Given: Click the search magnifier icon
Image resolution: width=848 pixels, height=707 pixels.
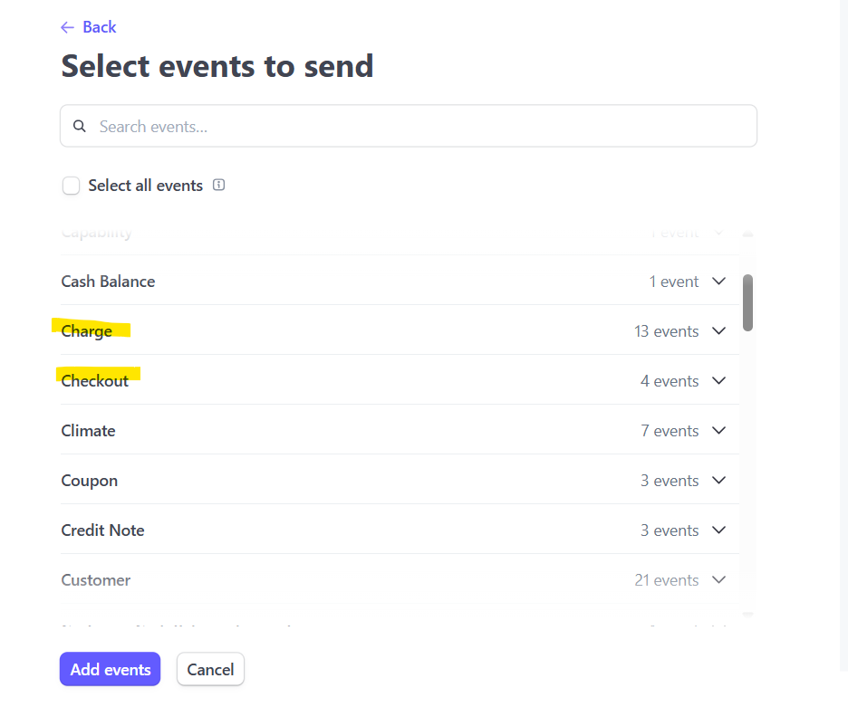Looking at the screenshot, I should [x=80, y=126].
